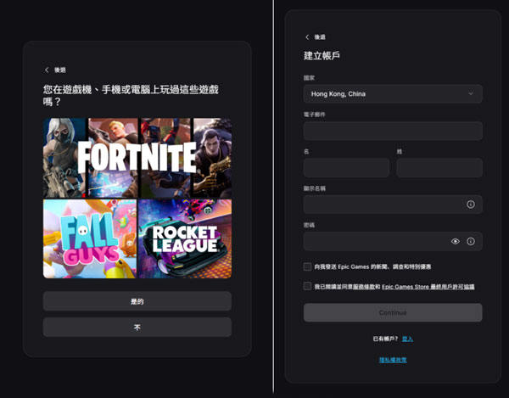
Task: Open the privacy policy link at form bottom
Action: 393,360
